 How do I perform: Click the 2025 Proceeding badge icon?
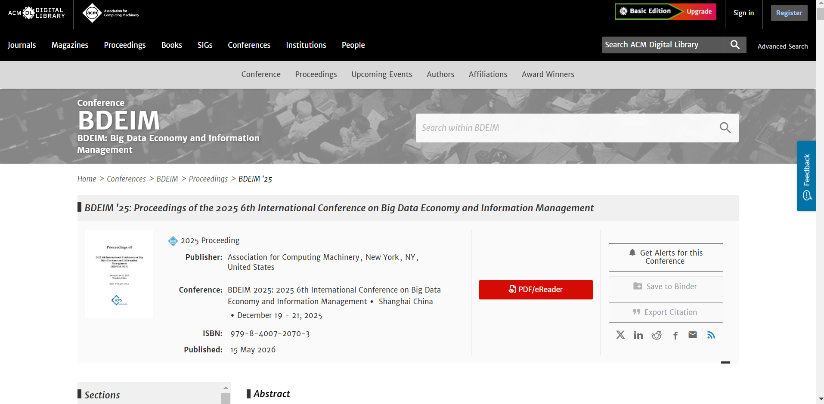pos(173,241)
